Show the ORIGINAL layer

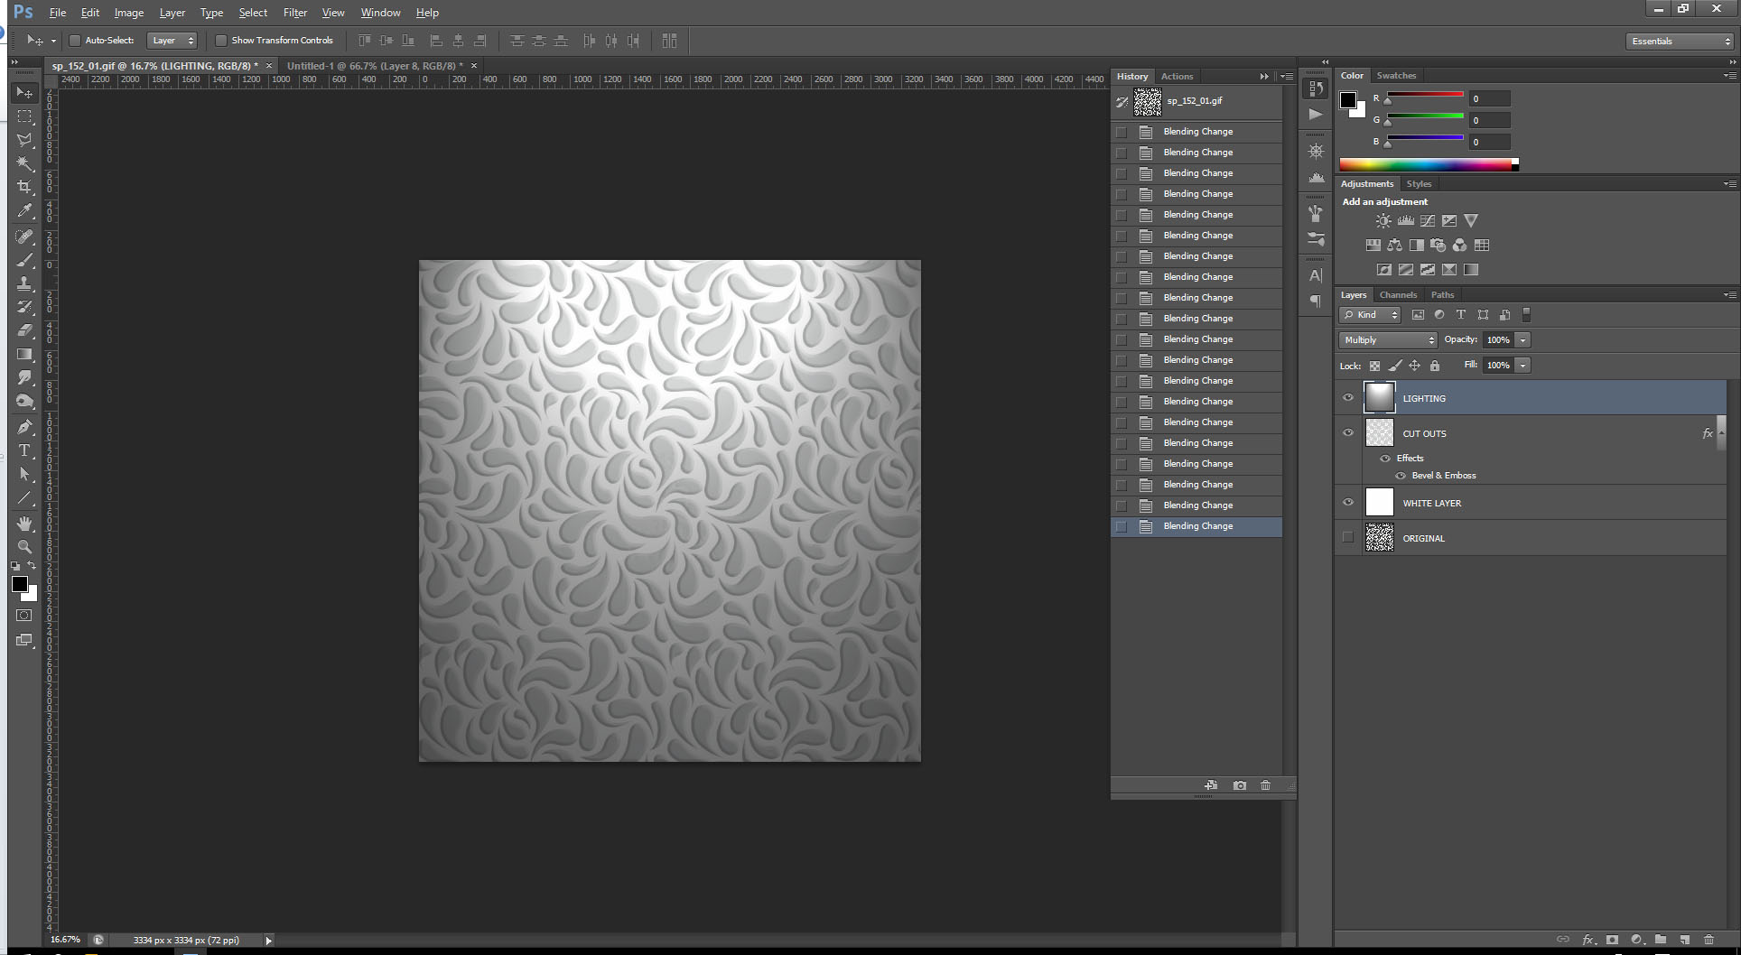1348,538
